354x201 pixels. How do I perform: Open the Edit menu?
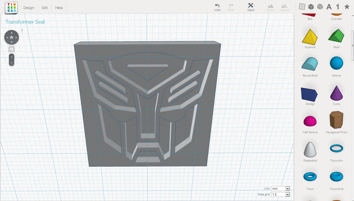[x=45, y=8]
